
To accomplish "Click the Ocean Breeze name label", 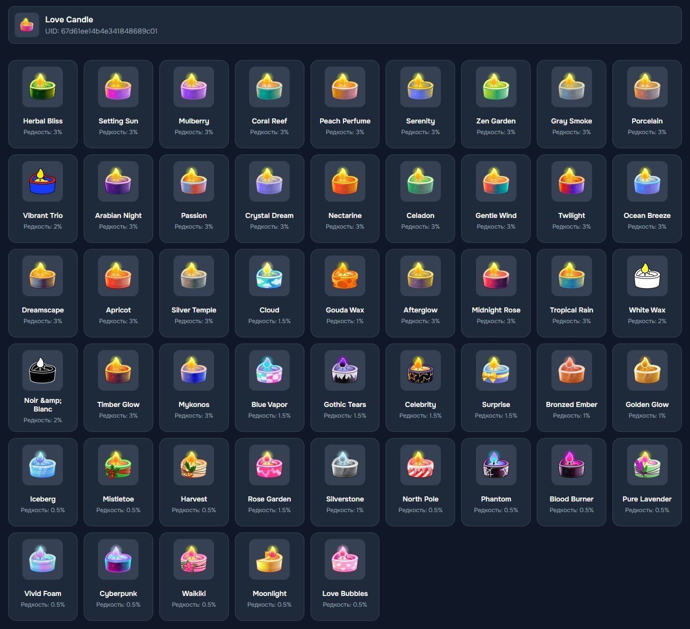I will [x=647, y=215].
